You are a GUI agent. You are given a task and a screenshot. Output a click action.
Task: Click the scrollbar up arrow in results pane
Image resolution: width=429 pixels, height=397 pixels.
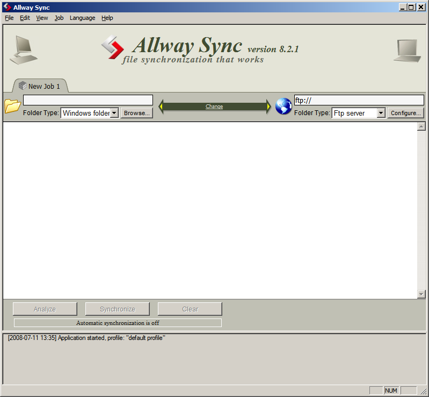[x=421, y=126]
